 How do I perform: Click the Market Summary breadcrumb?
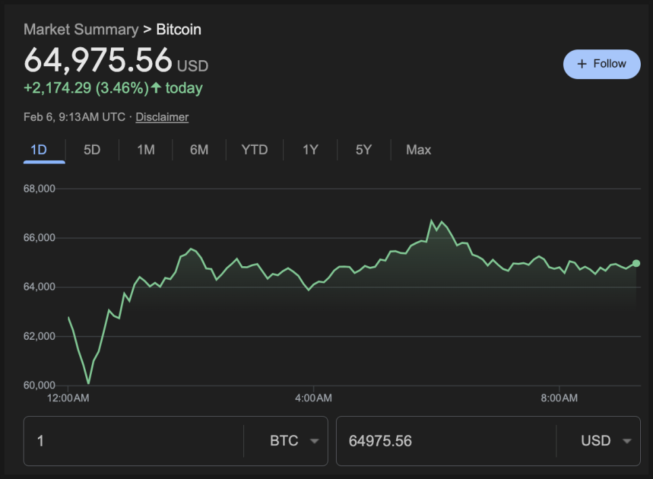coord(80,29)
